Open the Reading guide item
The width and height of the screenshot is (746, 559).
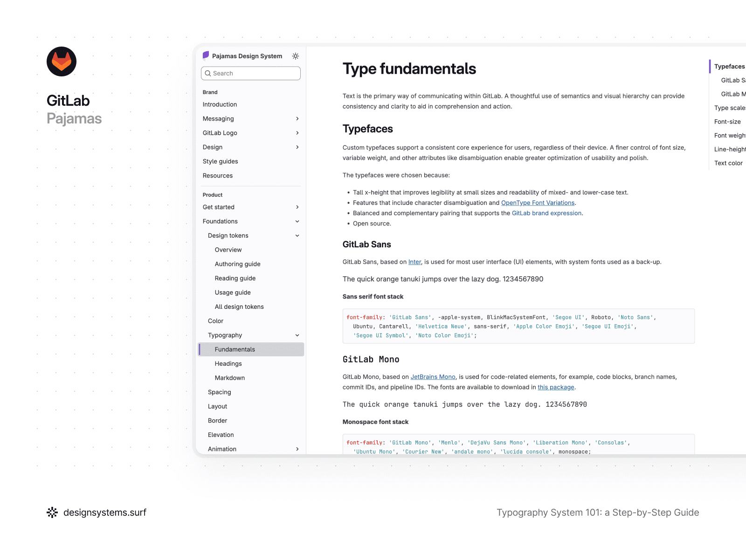tap(235, 278)
